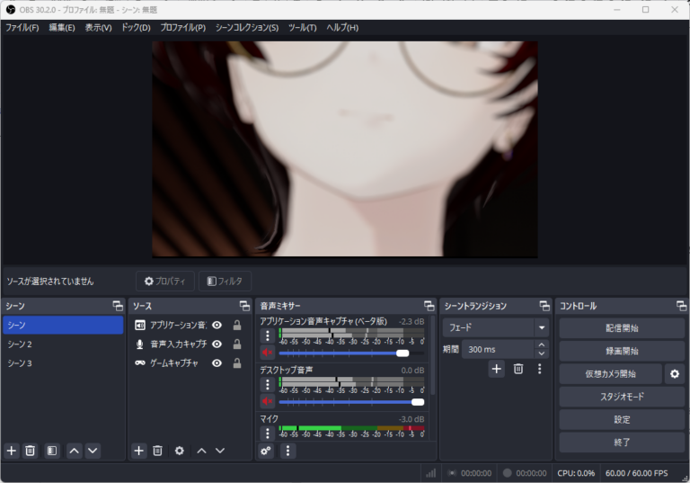Increase transition duration with up arrow
This screenshot has width=690, height=483.
541,344
